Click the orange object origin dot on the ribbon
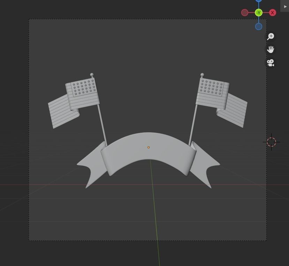This screenshot has width=289, height=266. [x=149, y=147]
